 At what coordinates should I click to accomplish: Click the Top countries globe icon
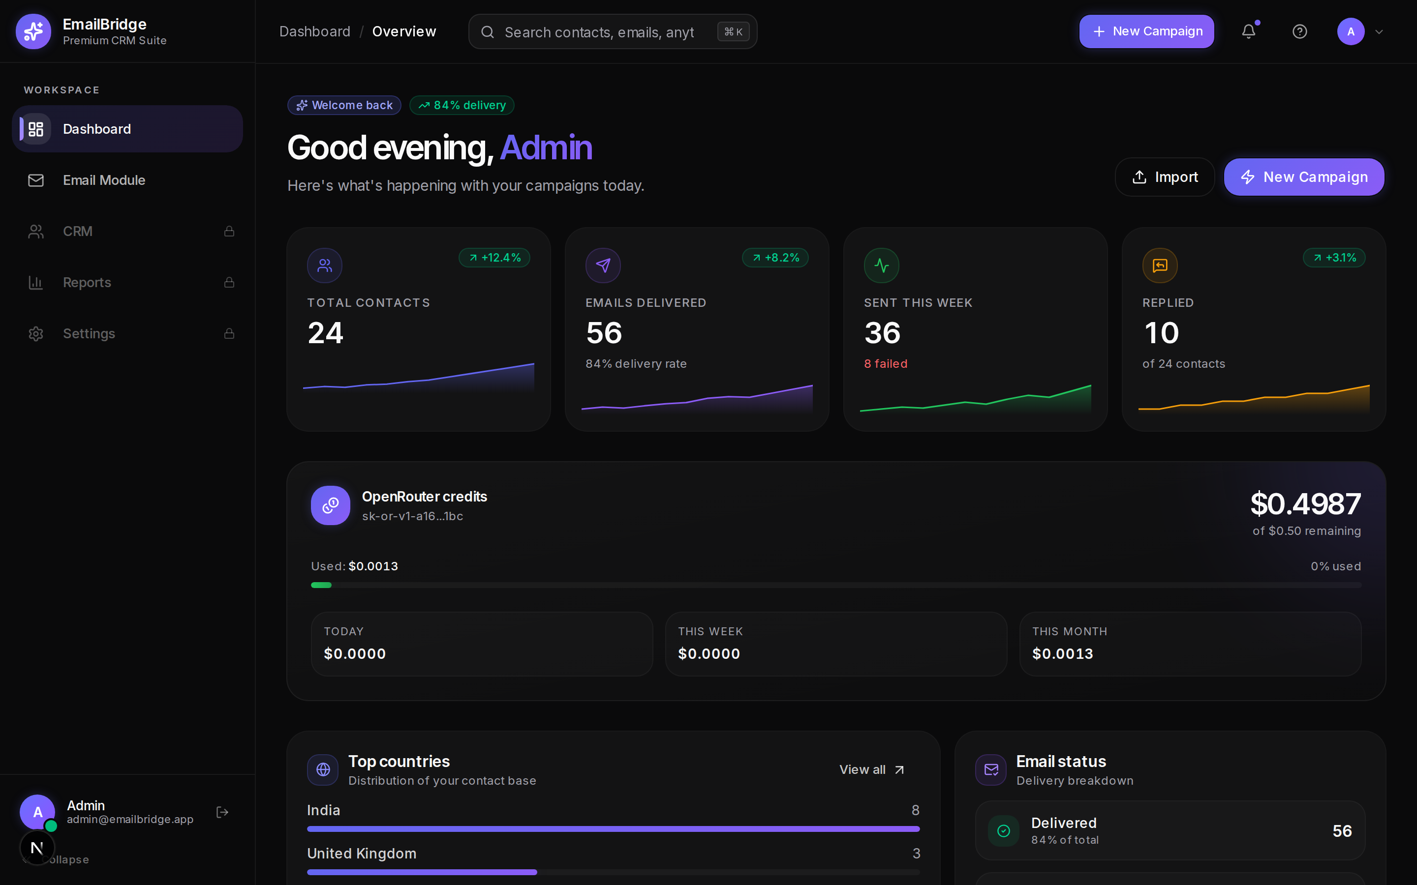pyautogui.click(x=323, y=769)
